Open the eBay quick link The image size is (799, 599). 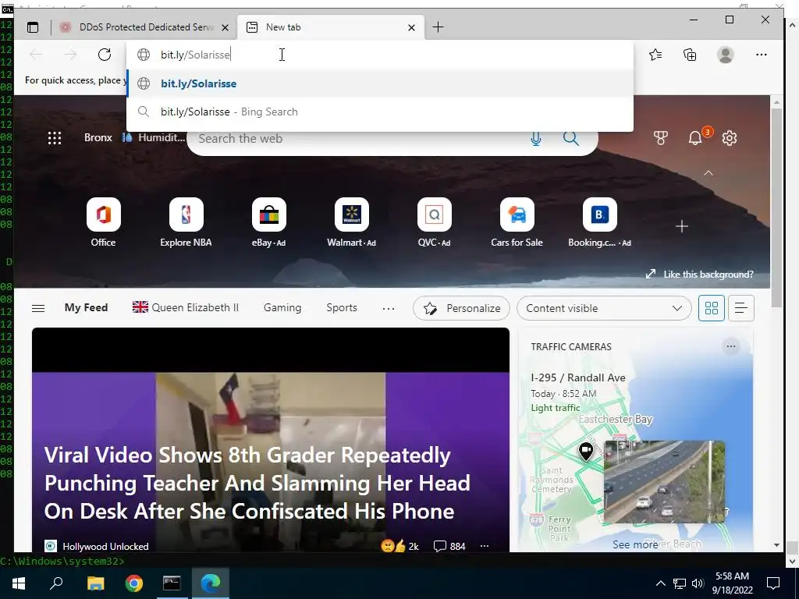269,222
